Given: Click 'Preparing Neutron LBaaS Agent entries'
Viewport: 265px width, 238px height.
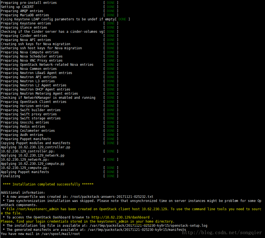Looking at the screenshot, I should point(36,73).
